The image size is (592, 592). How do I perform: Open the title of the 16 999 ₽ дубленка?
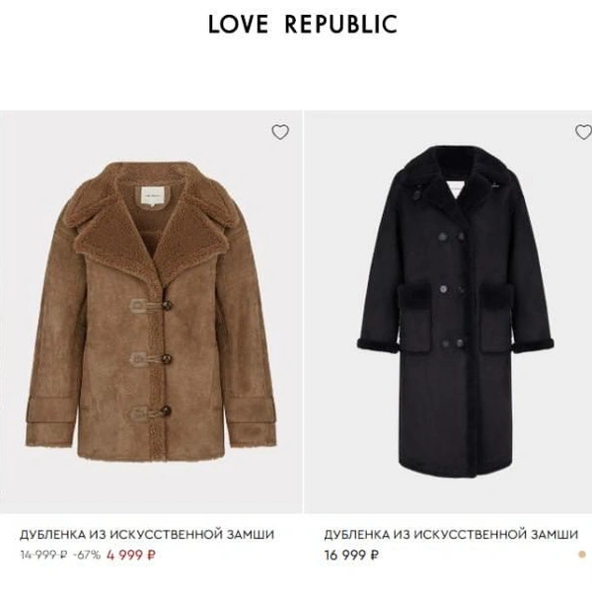(x=451, y=534)
